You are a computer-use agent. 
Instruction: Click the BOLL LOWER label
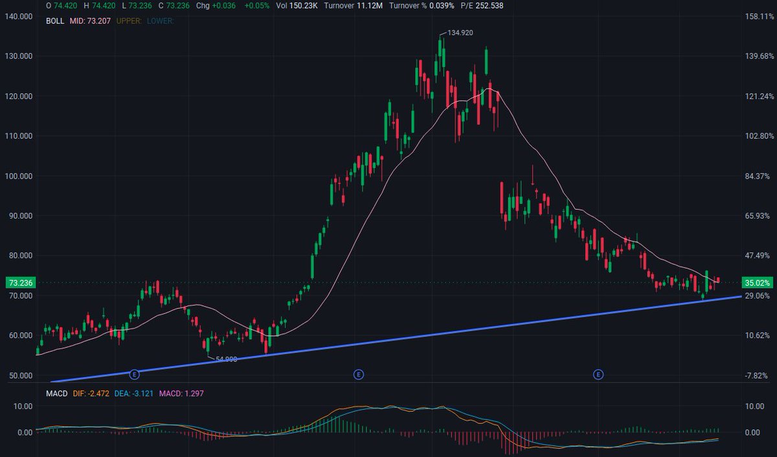tap(161, 21)
